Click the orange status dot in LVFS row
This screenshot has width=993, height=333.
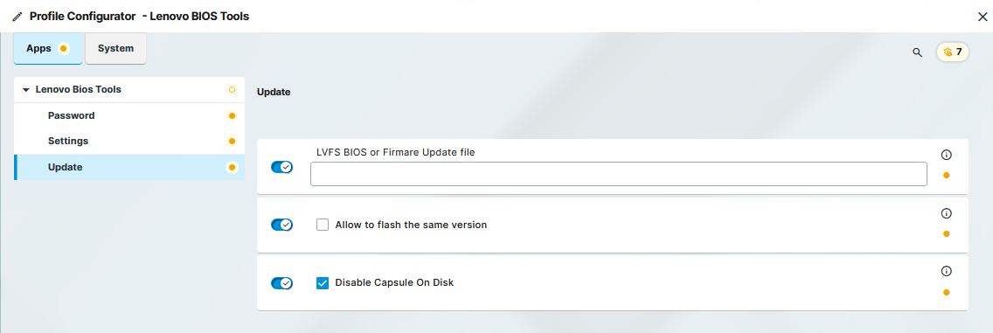click(x=947, y=176)
